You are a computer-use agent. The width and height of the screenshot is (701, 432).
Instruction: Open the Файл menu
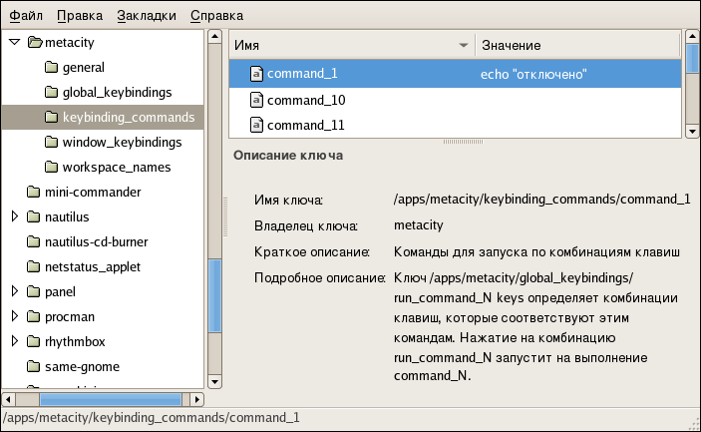tap(26, 16)
